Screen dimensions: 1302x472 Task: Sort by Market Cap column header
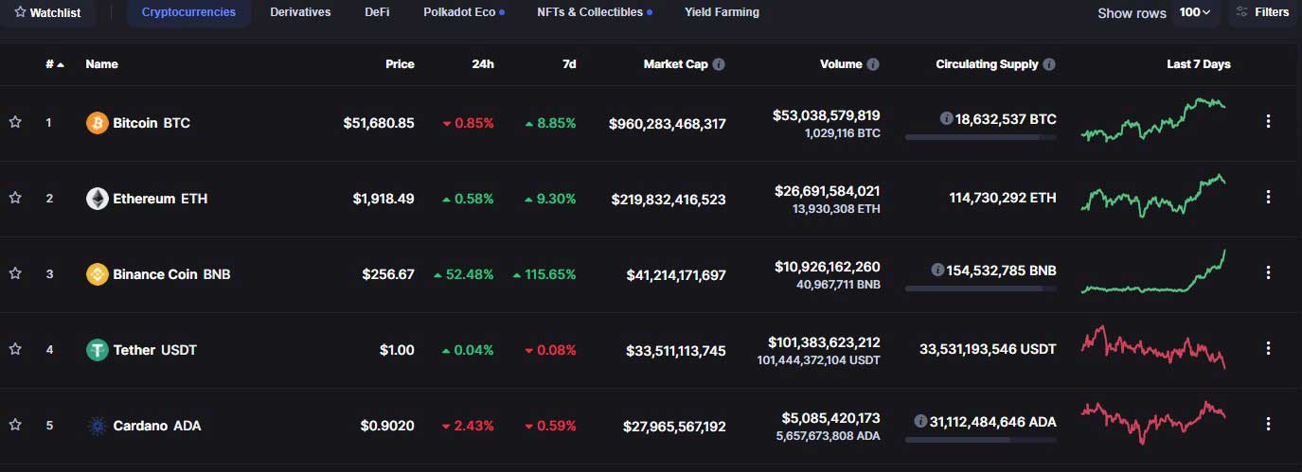675,64
